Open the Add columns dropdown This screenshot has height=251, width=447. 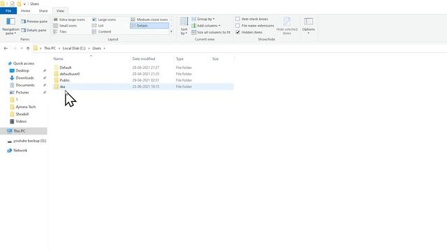(206, 26)
